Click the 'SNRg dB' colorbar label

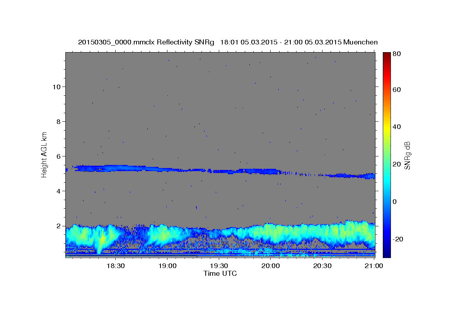point(407,155)
